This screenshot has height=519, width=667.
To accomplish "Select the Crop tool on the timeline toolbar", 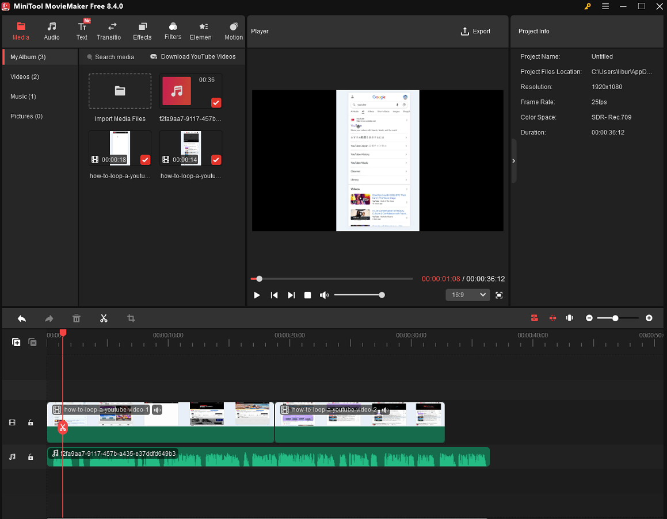I will (131, 318).
